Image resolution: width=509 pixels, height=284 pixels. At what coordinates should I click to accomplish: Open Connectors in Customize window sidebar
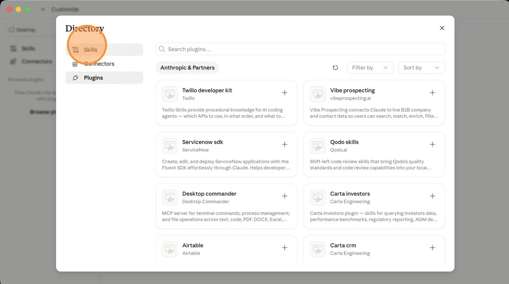(x=31, y=61)
